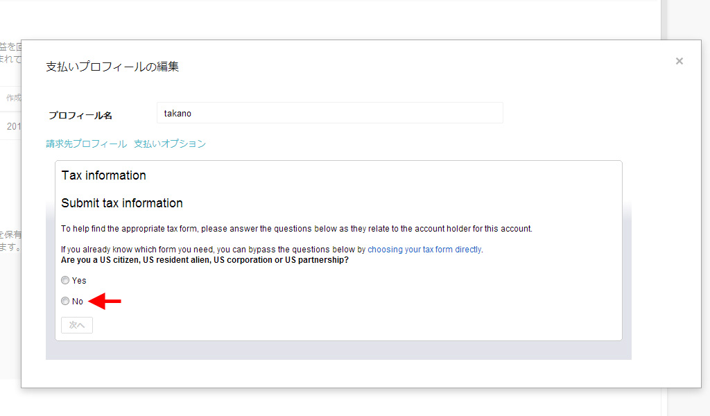
Task: Close the payment profile edit dialog
Action: coord(679,61)
